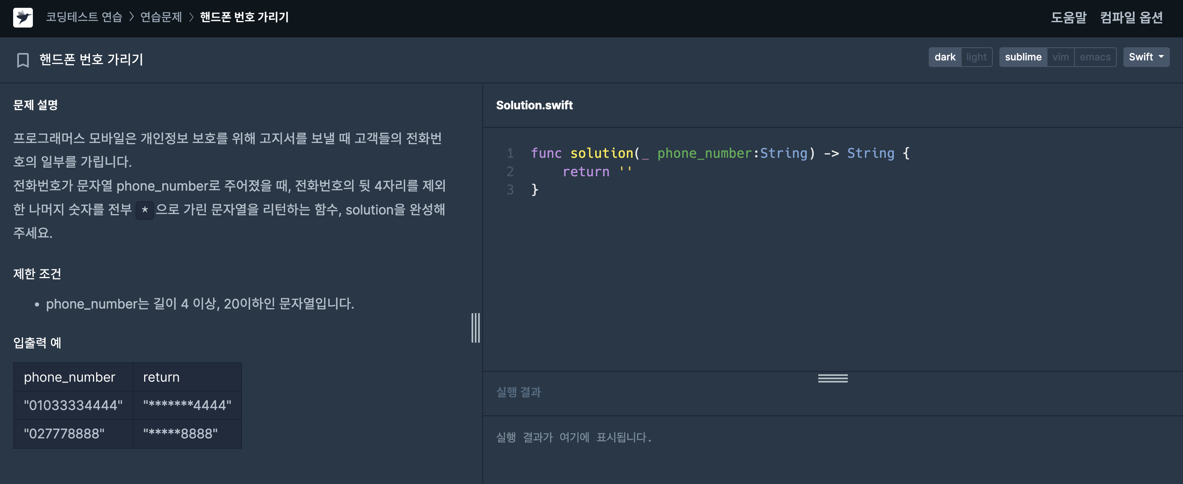
Task: Click the Swift dropdown caret arrow
Action: pos(1161,57)
